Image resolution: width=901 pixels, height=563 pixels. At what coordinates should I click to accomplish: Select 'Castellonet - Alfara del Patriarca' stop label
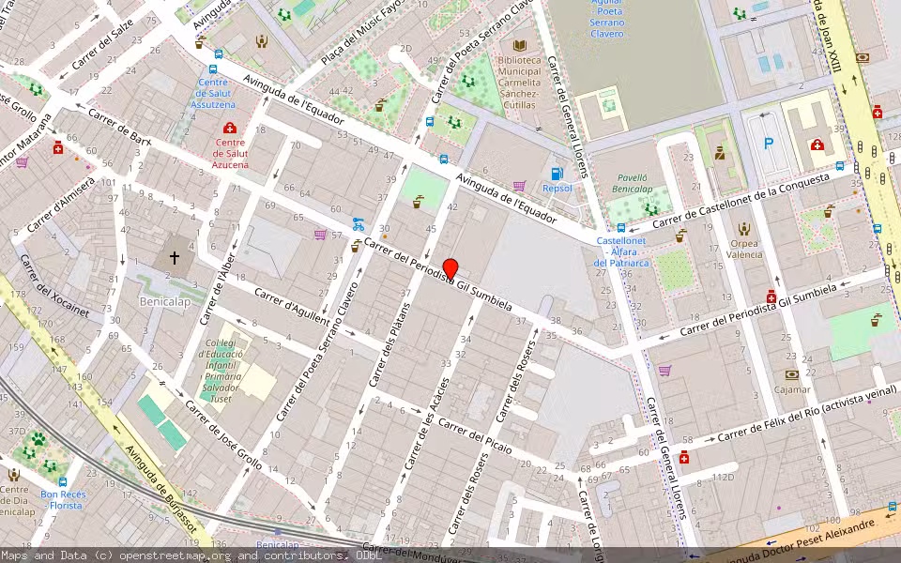(621, 251)
